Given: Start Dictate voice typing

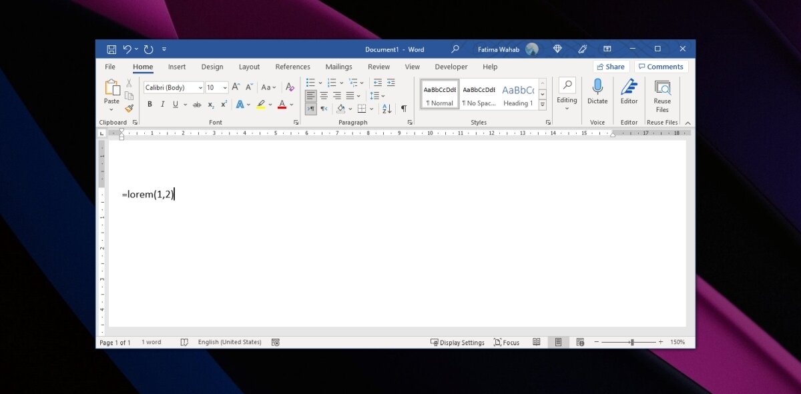Looking at the screenshot, I should click(597, 93).
